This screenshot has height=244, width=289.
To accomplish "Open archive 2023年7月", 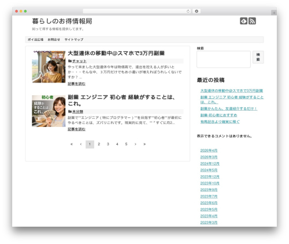I will [209, 196].
